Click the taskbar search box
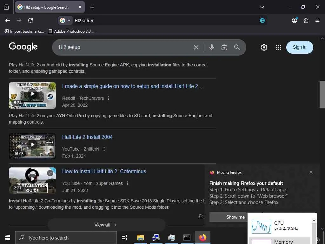This screenshot has height=244, width=325. (x=66, y=238)
